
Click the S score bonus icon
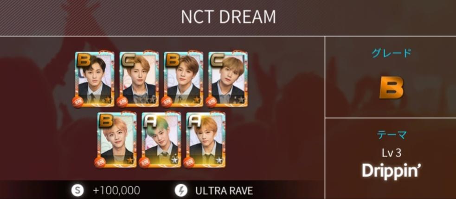click(77, 191)
